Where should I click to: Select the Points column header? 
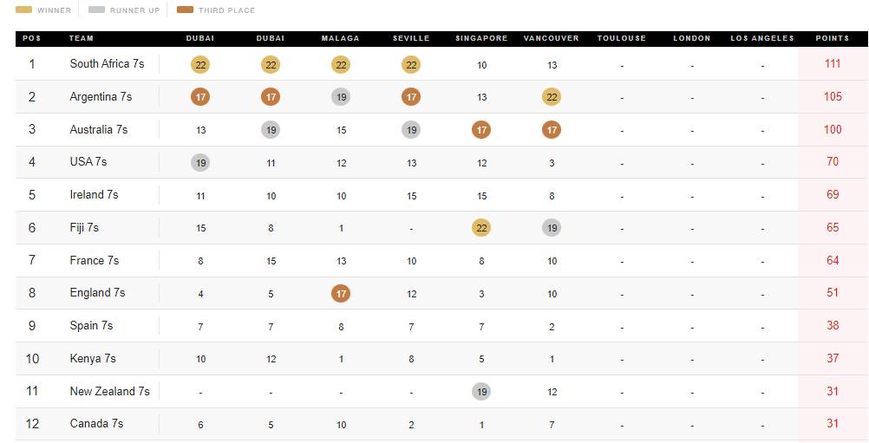(x=833, y=38)
